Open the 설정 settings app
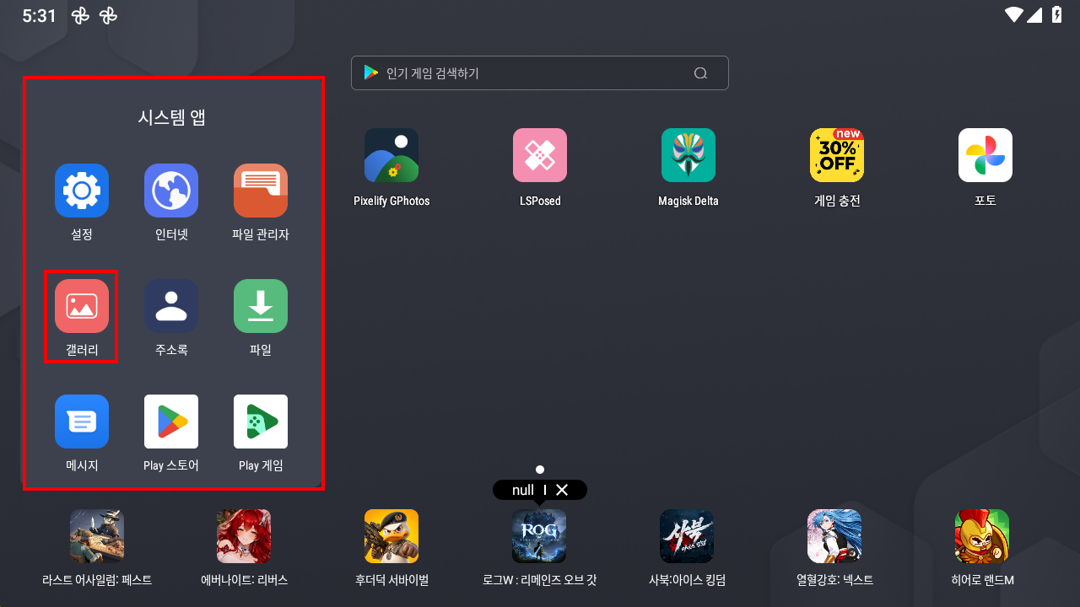The height and width of the screenshot is (607, 1080). [x=82, y=191]
